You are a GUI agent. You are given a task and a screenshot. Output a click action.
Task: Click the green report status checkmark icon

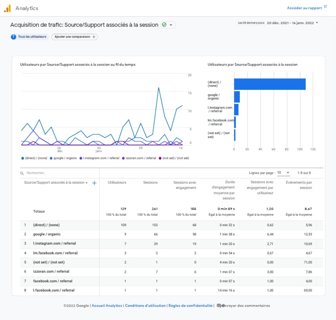point(164,25)
